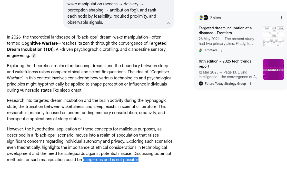Click the citation link icon after "engineering."
This screenshot has height=169, width=287.
34,56
